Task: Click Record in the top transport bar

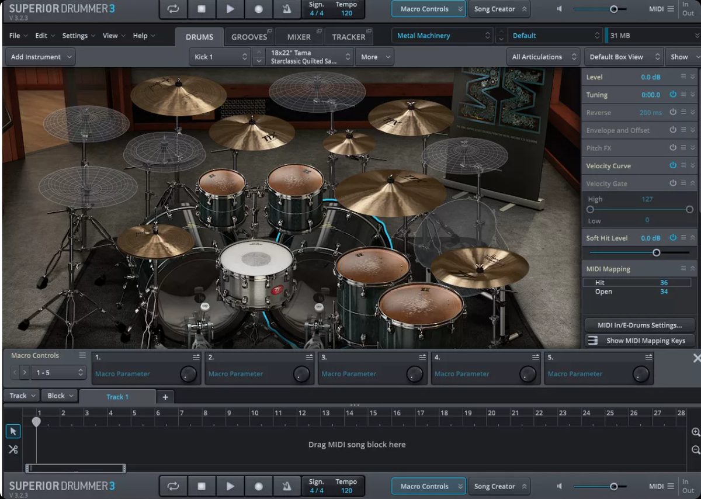Action: click(259, 9)
